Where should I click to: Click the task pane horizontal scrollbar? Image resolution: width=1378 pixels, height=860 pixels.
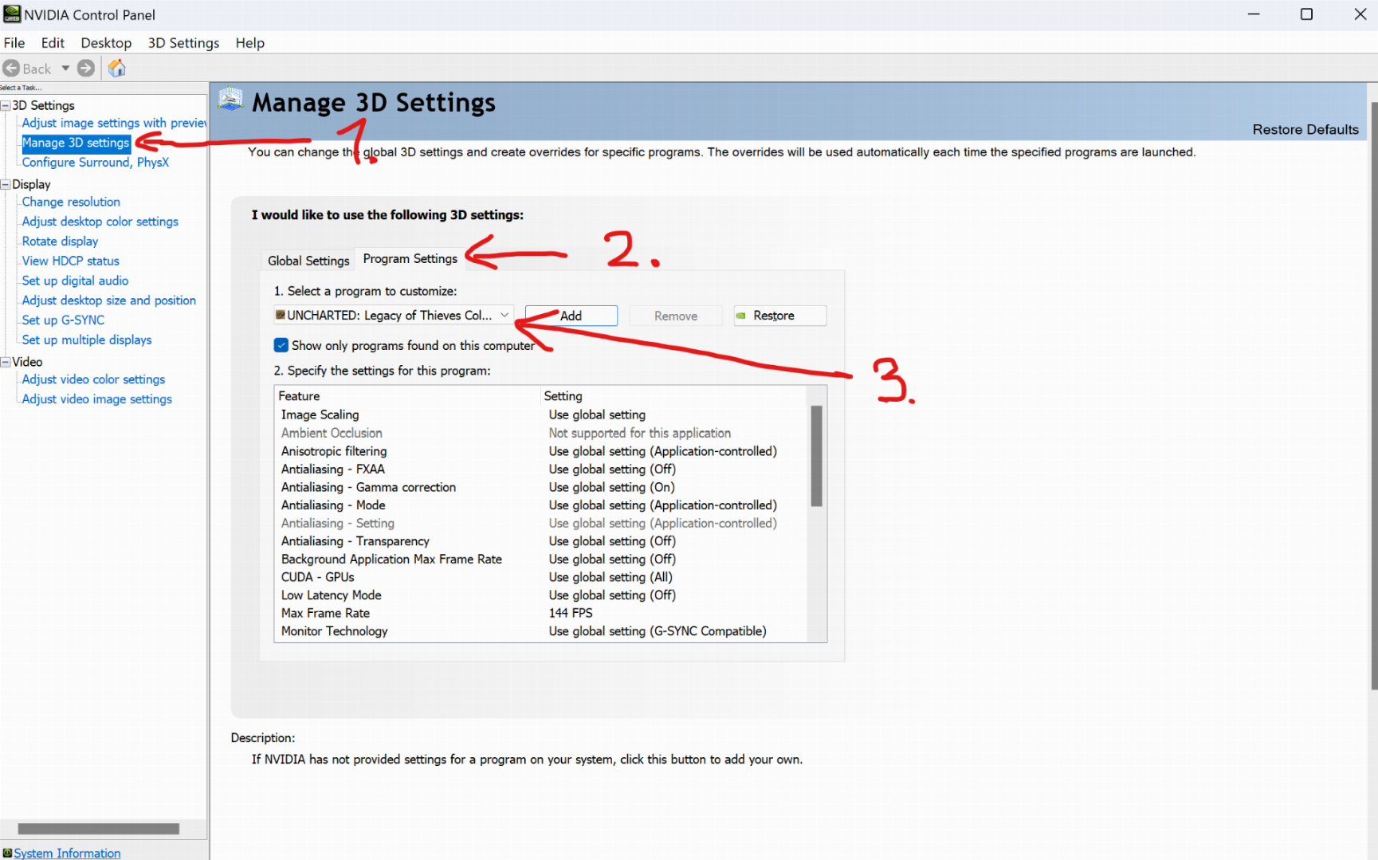pos(98,829)
